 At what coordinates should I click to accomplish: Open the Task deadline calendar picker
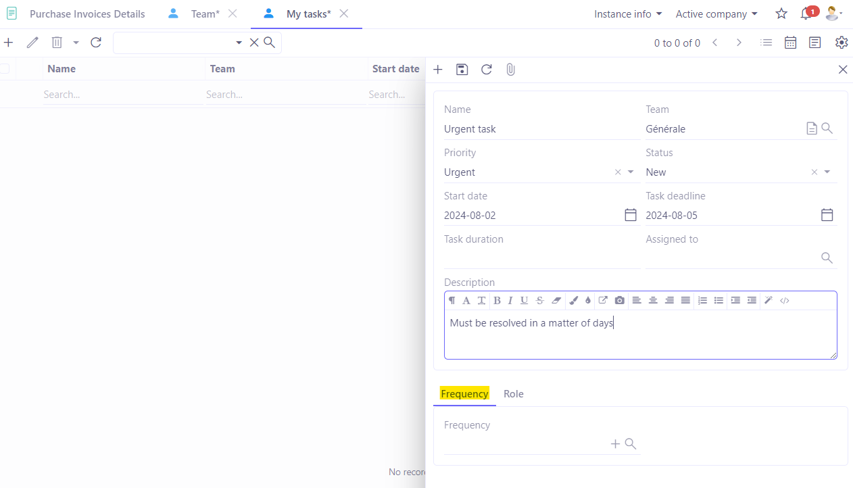826,214
